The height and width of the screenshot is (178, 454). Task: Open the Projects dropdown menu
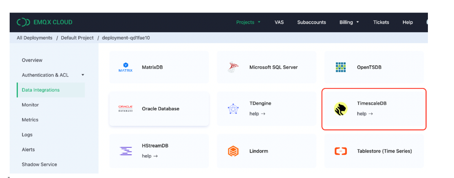click(x=248, y=22)
